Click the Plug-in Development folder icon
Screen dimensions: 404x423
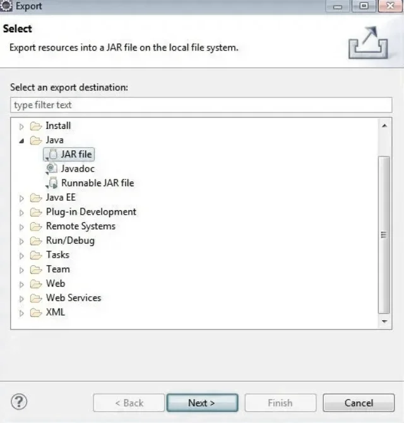tap(36, 212)
